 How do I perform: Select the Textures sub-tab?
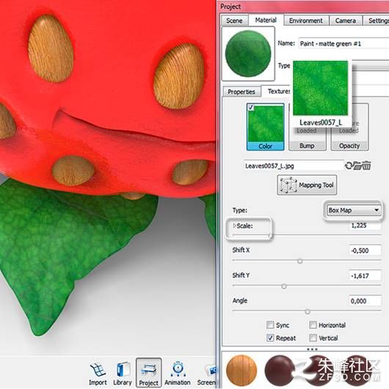click(x=277, y=91)
